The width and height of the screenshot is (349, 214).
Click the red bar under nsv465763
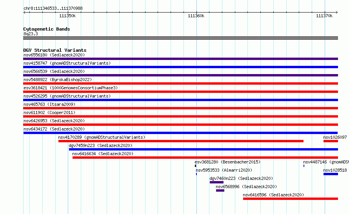180,108
